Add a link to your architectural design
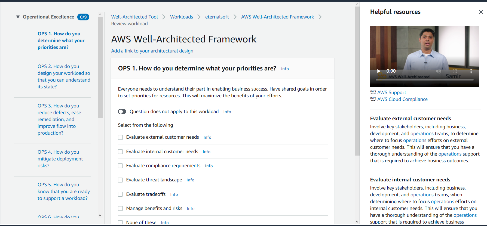Image resolution: width=487 pixels, height=226 pixels. (152, 51)
